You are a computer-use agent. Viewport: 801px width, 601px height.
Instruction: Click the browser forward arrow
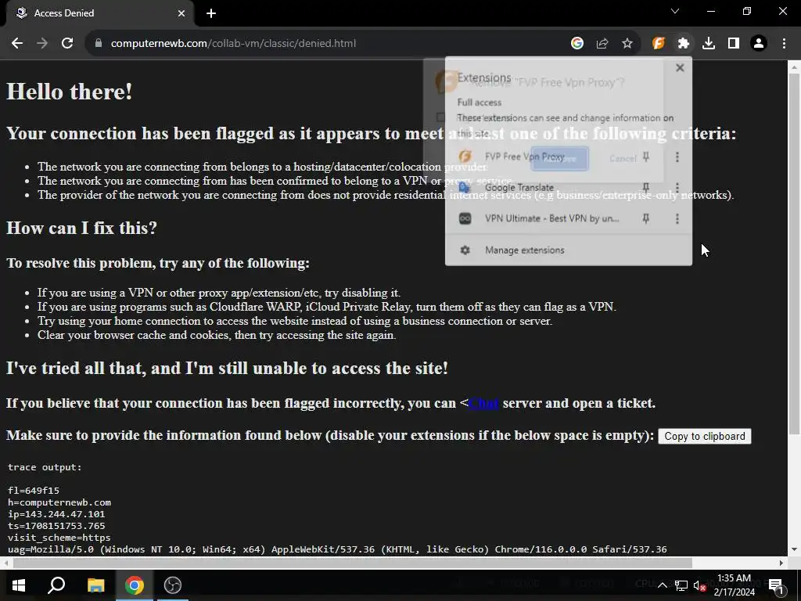[x=42, y=44]
